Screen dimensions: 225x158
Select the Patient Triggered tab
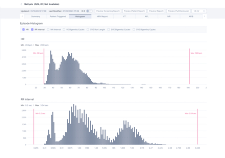[58, 17]
